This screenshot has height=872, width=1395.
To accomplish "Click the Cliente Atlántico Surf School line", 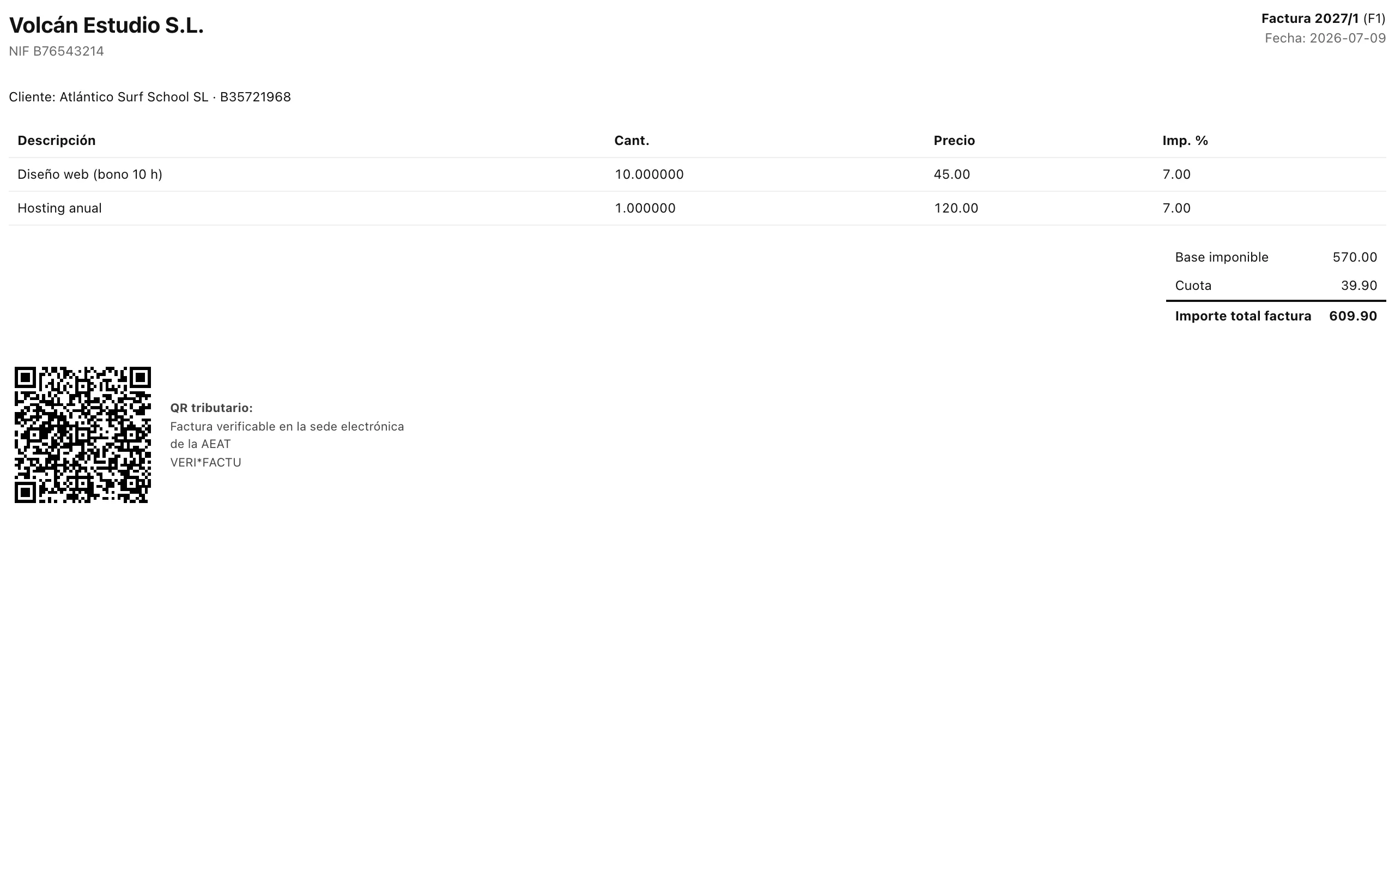I will (150, 97).
